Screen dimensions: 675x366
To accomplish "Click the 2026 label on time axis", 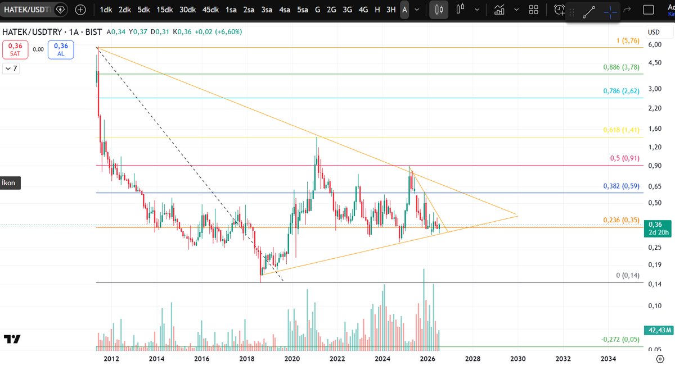I will pyautogui.click(x=427, y=358).
